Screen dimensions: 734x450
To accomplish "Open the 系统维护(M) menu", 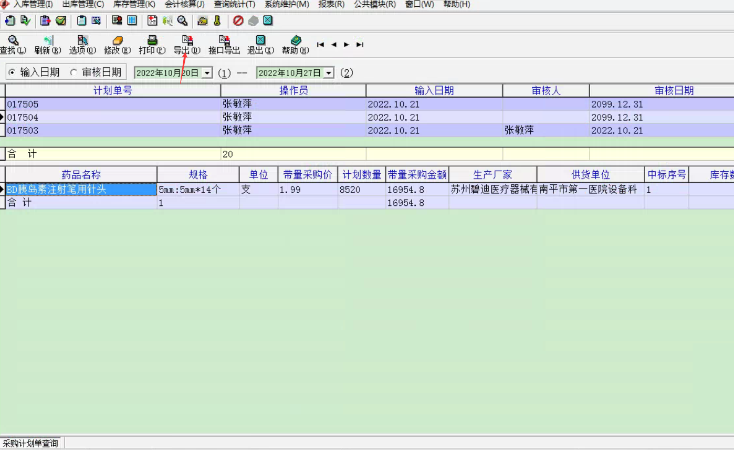I will [x=287, y=4].
